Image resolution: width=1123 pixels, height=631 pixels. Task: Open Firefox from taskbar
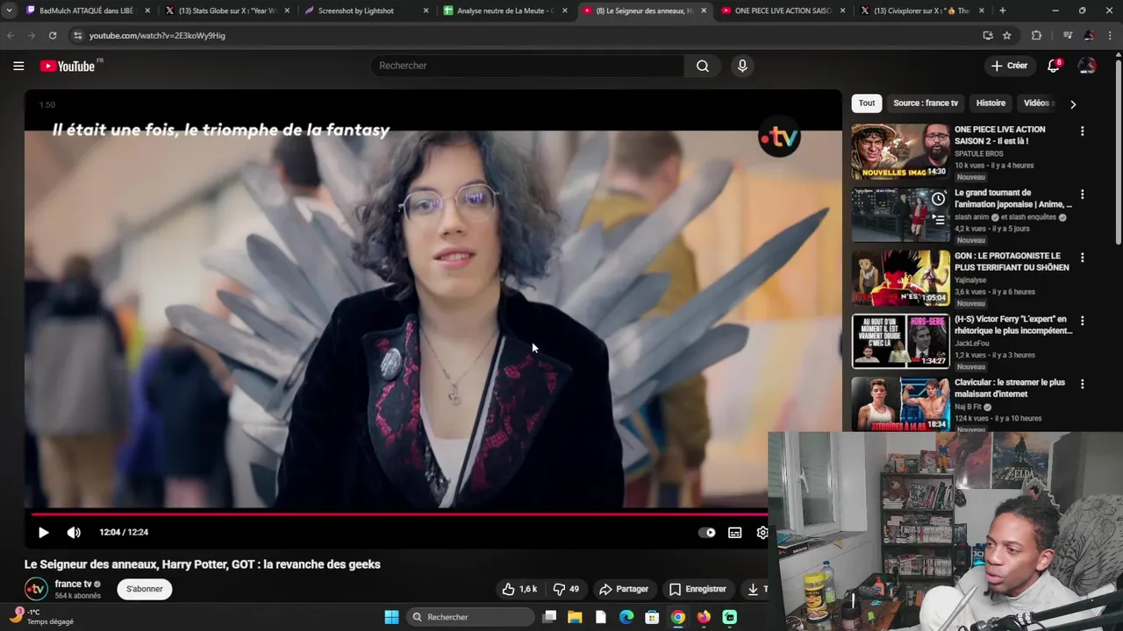click(704, 617)
